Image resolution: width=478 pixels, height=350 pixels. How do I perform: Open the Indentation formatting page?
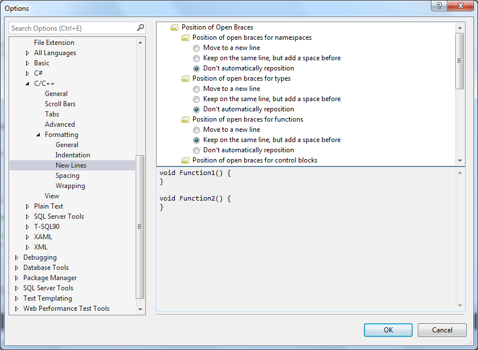pos(73,155)
